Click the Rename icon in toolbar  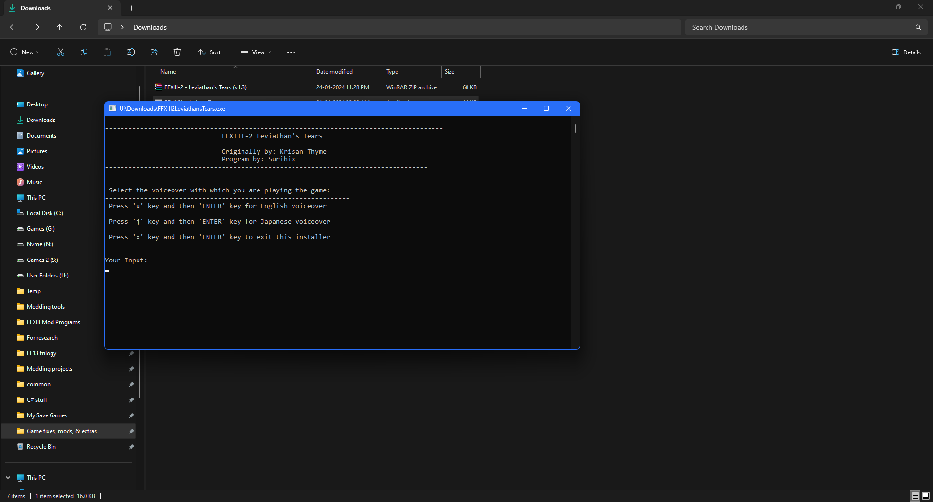(x=131, y=52)
